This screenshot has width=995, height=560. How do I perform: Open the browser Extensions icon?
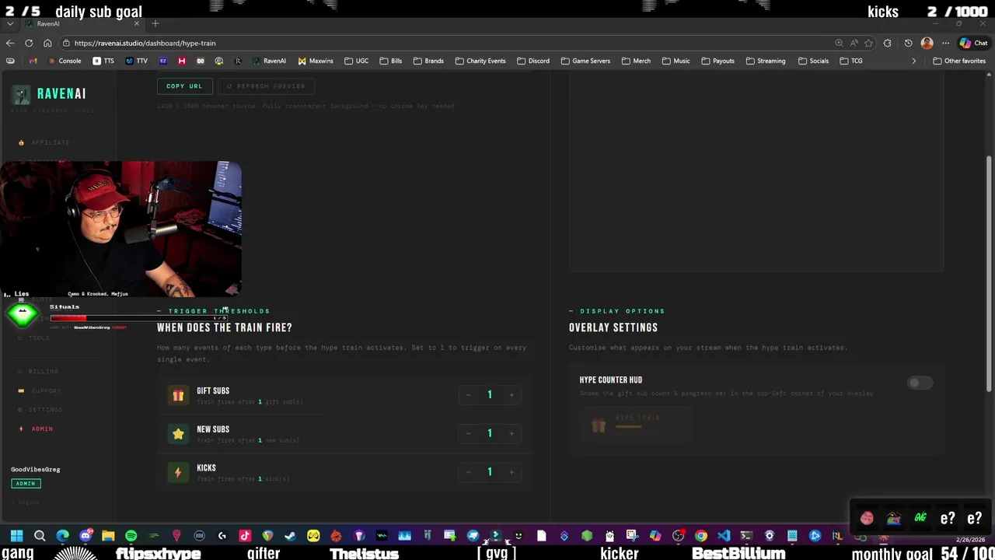pos(887,43)
